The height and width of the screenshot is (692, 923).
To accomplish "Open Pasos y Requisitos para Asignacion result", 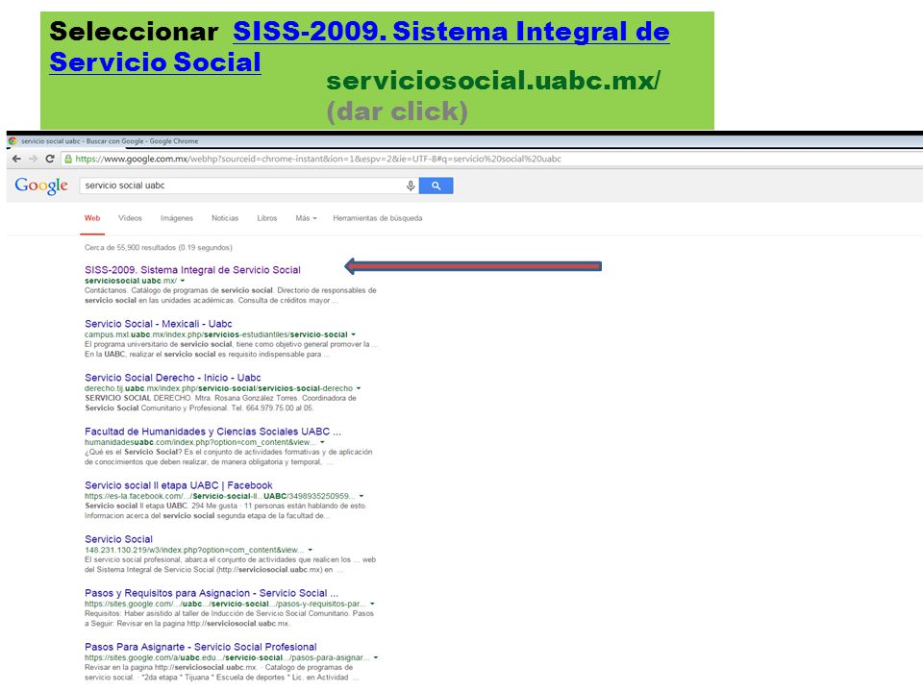I will [212, 593].
